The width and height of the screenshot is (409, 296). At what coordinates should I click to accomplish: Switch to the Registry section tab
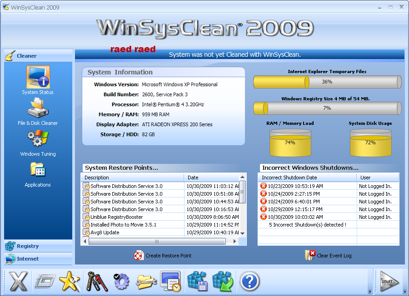(x=38, y=246)
